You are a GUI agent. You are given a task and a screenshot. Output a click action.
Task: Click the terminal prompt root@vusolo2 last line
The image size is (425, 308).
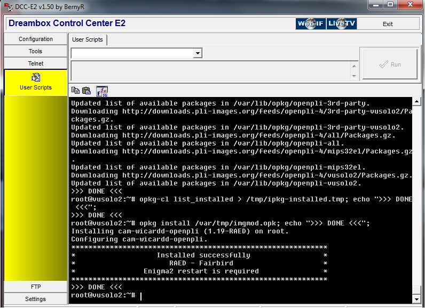click(x=103, y=295)
